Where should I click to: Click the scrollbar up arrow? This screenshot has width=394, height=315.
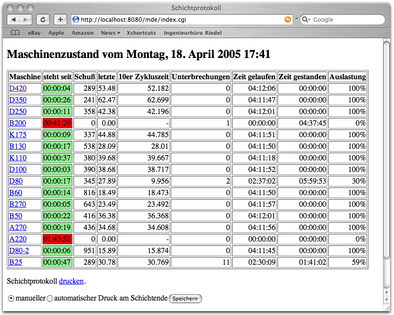386,292
